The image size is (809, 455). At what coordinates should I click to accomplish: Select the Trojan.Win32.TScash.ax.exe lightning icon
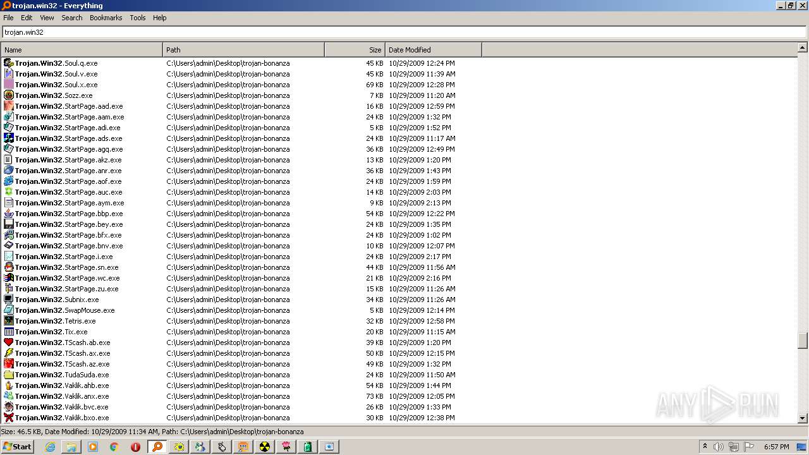coord(9,353)
